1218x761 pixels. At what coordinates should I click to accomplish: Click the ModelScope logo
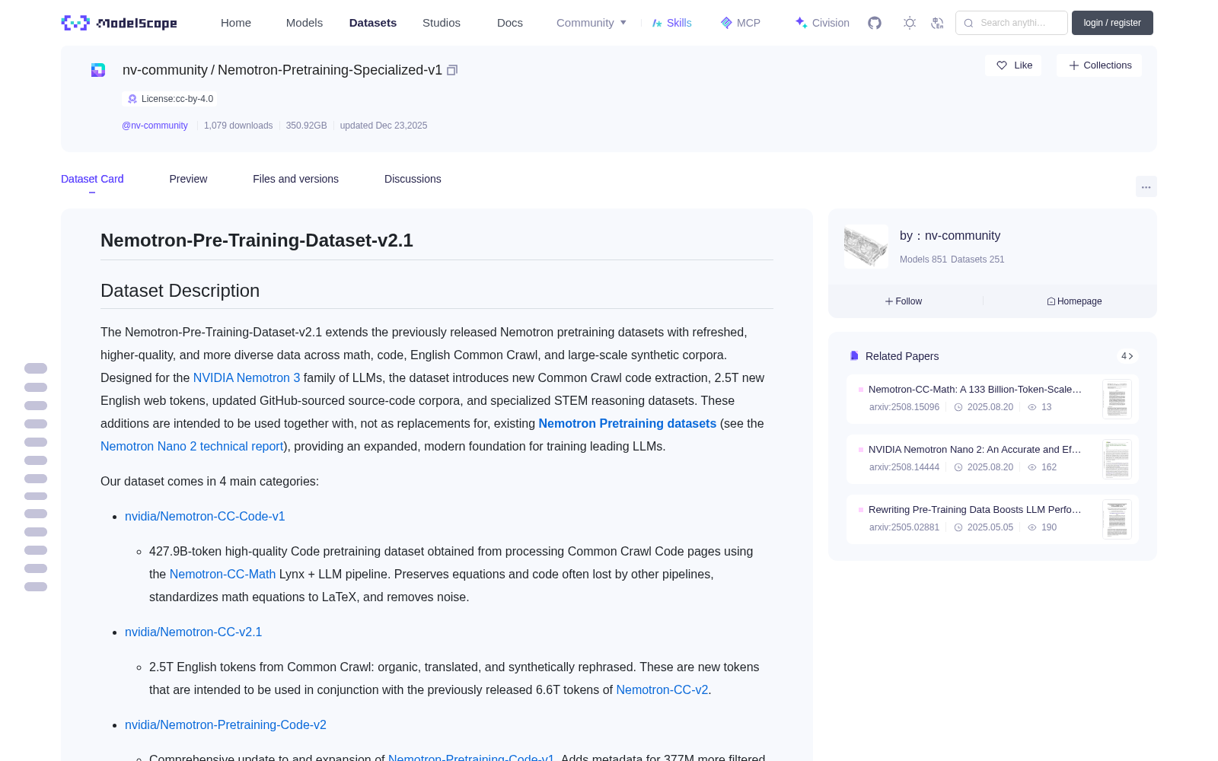point(120,23)
